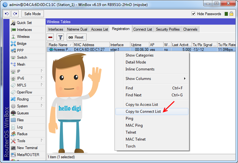The width and height of the screenshot is (238, 163).
Task: Sort by the Radio Name column header
Action: point(60,45)
